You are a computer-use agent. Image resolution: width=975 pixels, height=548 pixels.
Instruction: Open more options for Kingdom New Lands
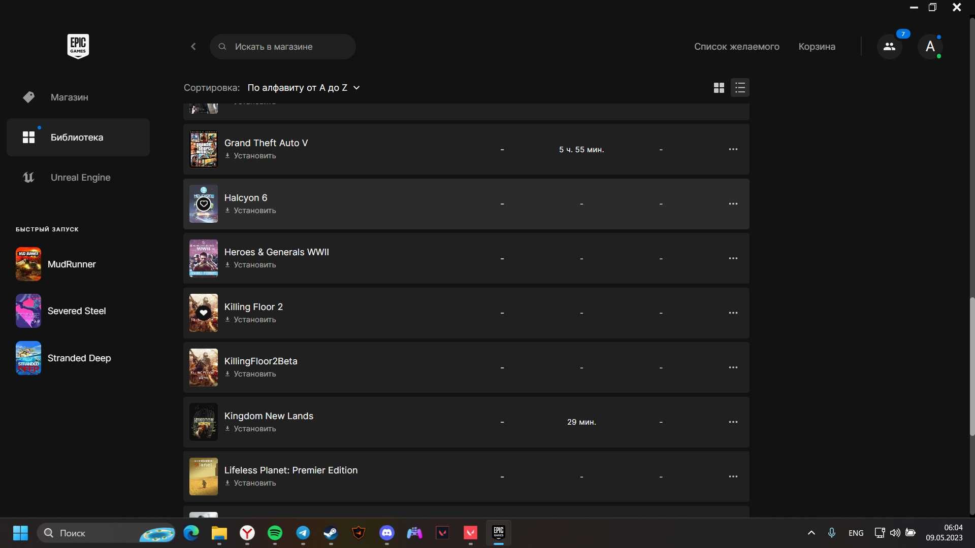[733, 422]
